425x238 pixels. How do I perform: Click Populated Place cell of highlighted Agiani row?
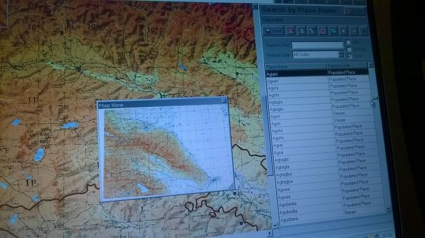tap(348, 72)
